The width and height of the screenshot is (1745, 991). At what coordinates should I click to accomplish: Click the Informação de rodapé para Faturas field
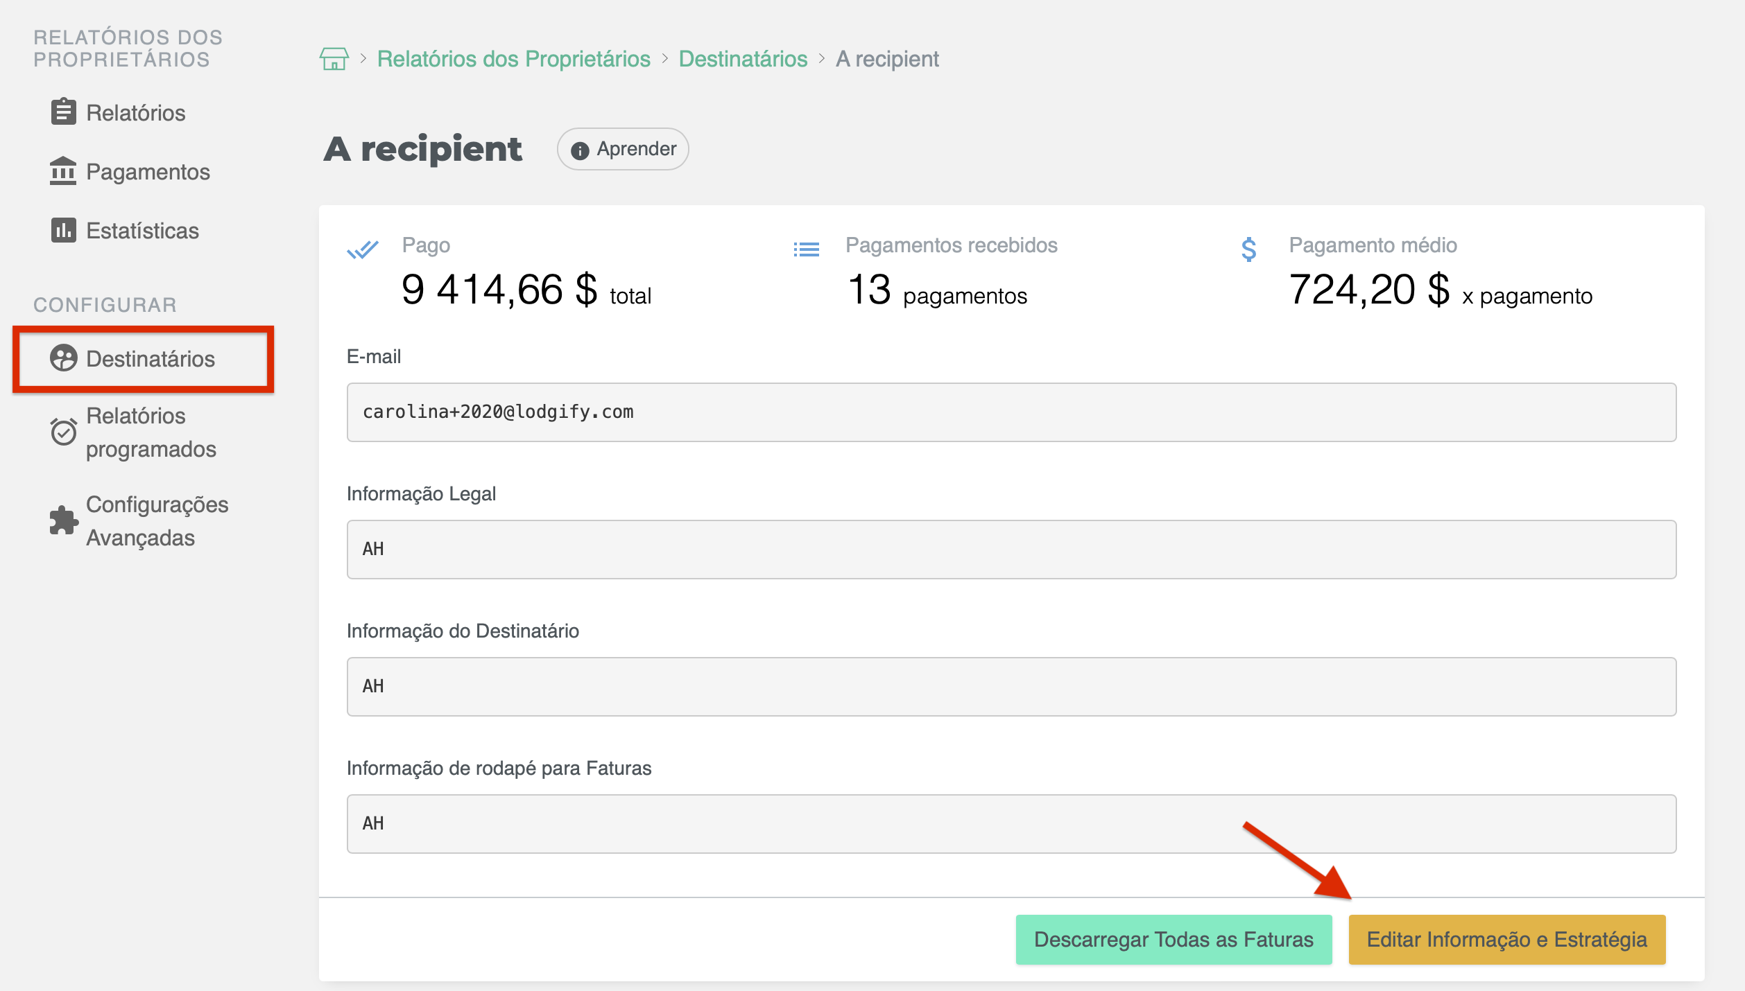pos(1011,824)
